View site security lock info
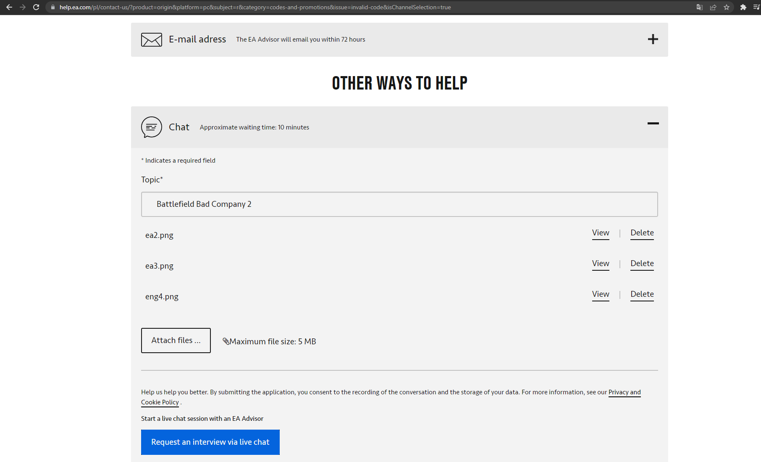The image size is (761, 462). (53, 7)
